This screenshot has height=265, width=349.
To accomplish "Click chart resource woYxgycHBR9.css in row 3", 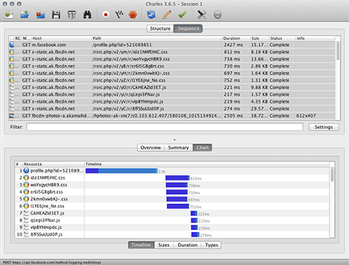I will pos(49,185).
